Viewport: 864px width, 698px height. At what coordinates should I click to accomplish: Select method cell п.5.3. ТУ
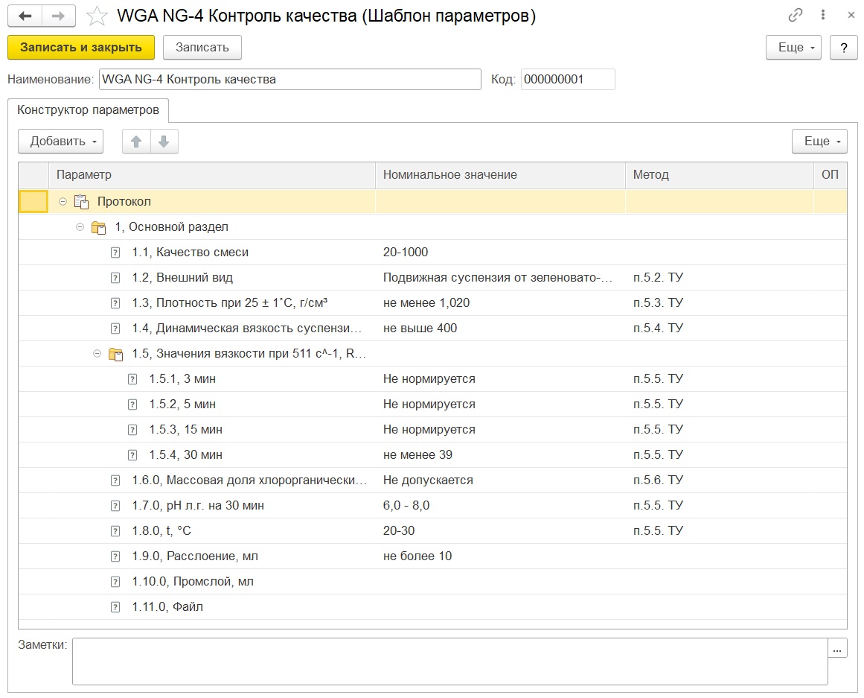[719, 303]
